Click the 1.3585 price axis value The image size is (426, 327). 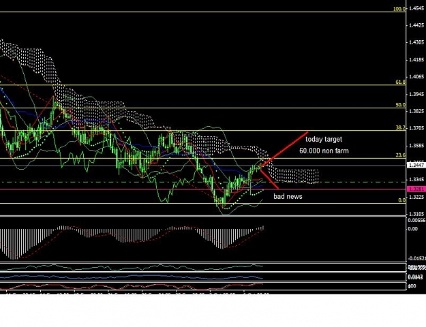point(416,146)
